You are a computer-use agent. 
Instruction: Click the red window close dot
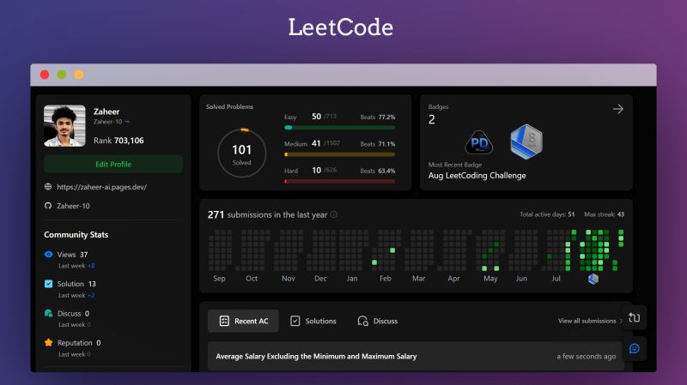45,75
